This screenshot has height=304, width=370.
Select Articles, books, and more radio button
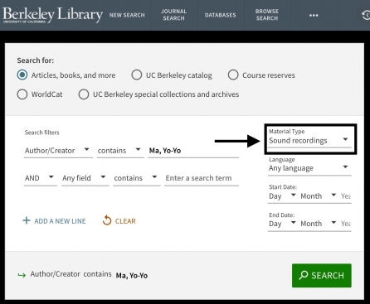tap(22, 75)
